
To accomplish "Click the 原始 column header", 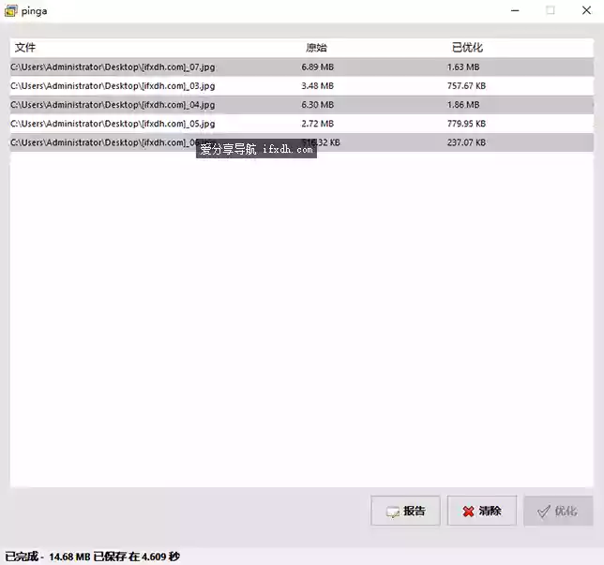I will (316, 48).
